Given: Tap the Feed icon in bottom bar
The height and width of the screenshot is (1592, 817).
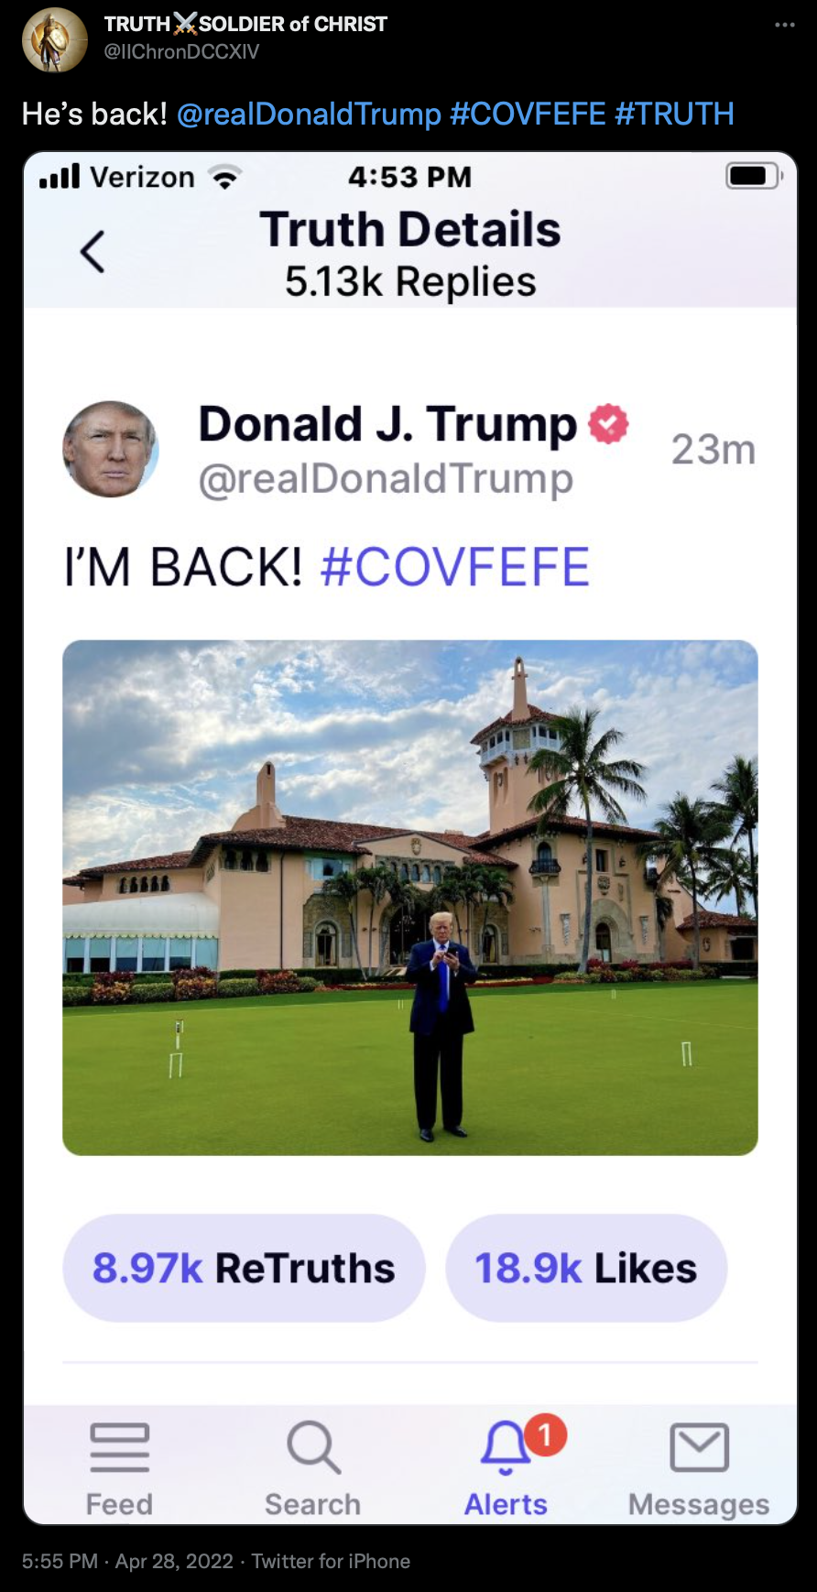Looking at the screenshot, I should tap(120, 1447).
